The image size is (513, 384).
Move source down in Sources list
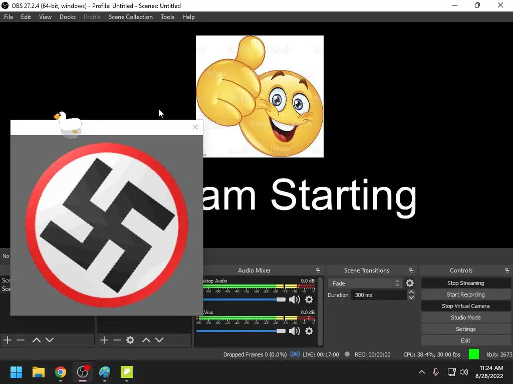[x=159, y=340]
